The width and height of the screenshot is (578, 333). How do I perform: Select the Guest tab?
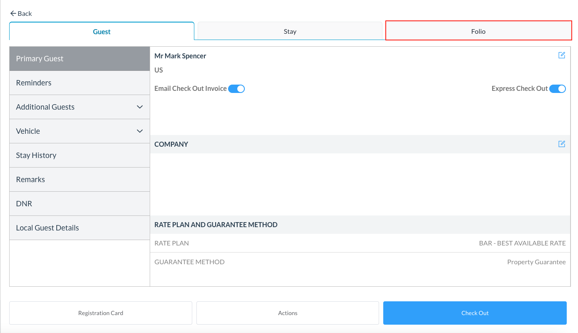pos(102,32)
